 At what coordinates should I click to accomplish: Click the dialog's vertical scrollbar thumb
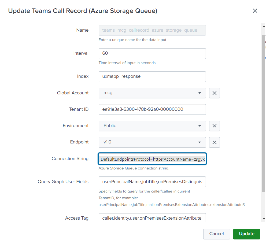[263, 113]
